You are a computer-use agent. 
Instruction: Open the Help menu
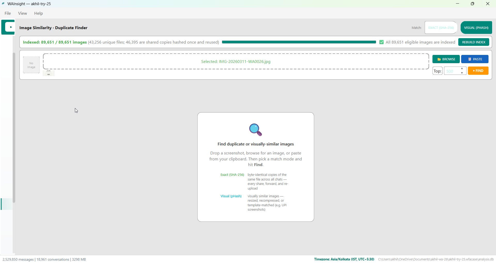[x=38, y=13]
